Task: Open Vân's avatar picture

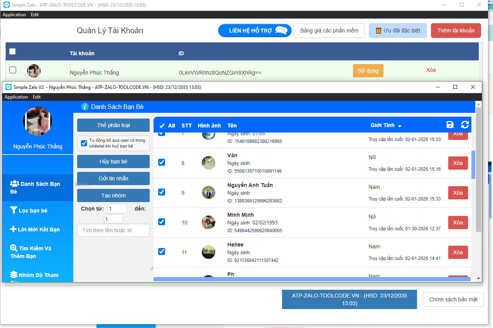Action: point(208,163)
